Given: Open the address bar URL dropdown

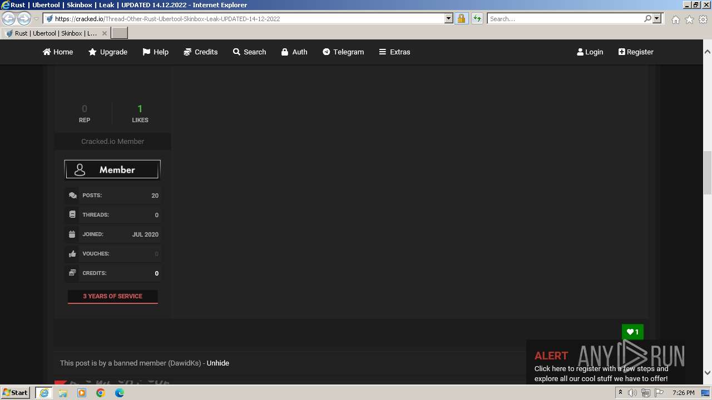Looking at the screenshot, I should point(449,18).
